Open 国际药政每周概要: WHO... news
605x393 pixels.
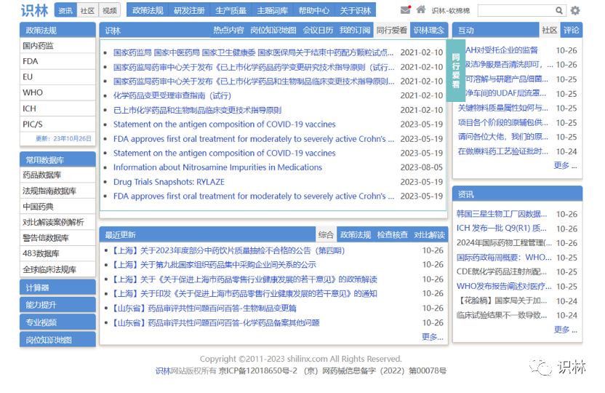(x=504, y=257)
